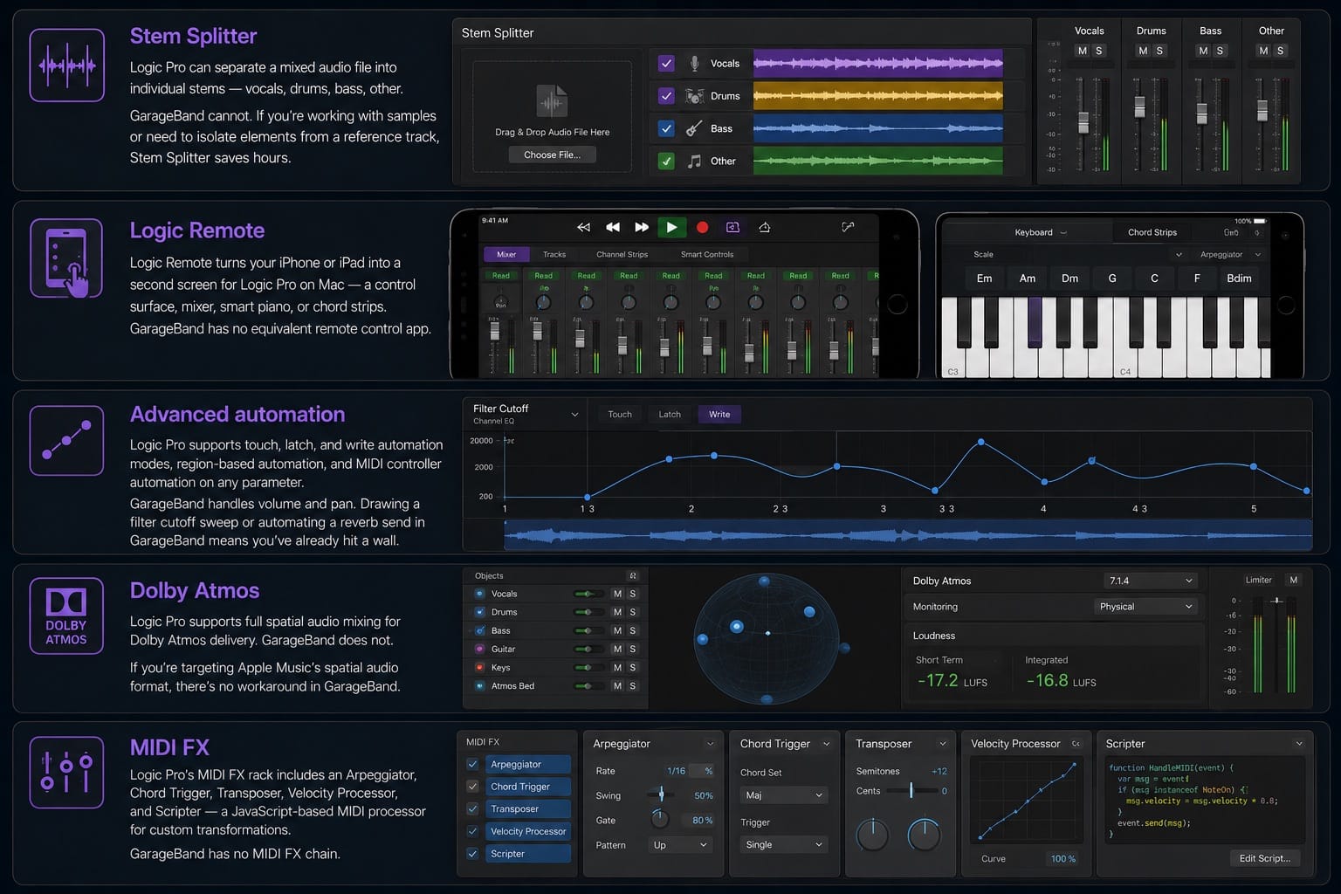Click the rewind button in Logic Remote
This screenshot has height=894, width=1341.
[613, 227]
